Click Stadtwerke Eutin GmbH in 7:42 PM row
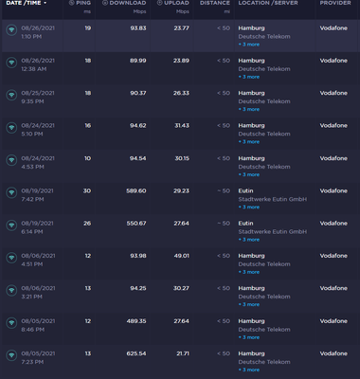The height and width of the screenshot is (379, 360). tap(273, 199)
